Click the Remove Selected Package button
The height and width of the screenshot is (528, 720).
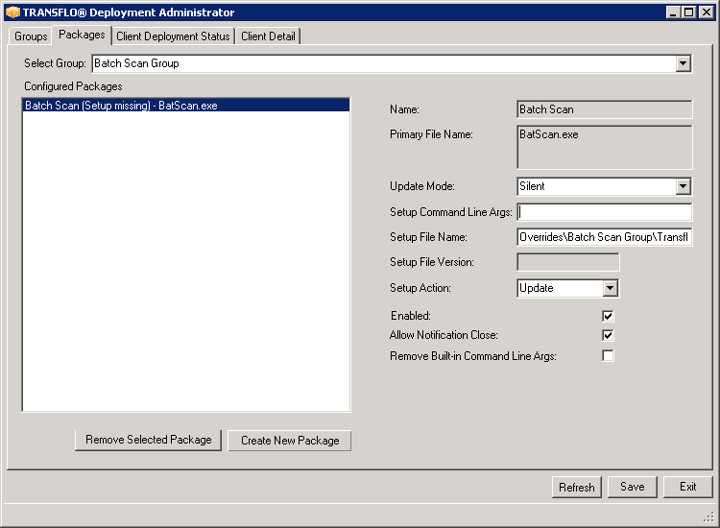pos(148,441)
